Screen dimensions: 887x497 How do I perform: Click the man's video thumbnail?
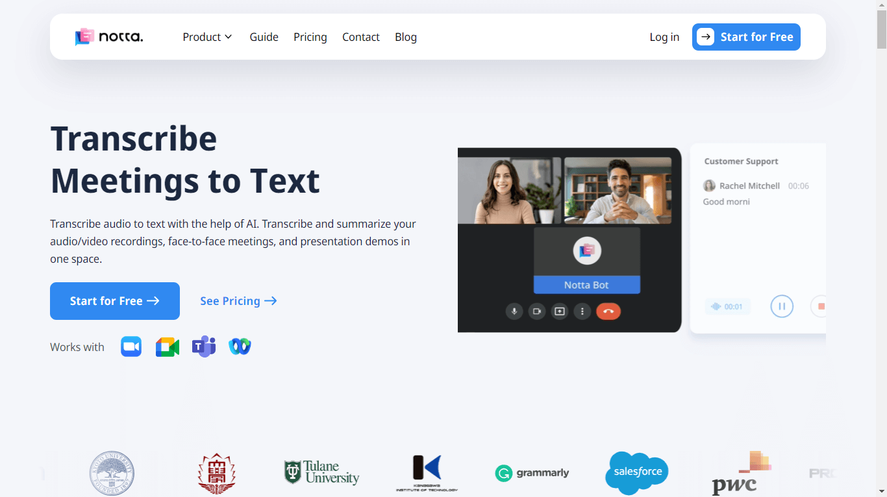[618, 191]
